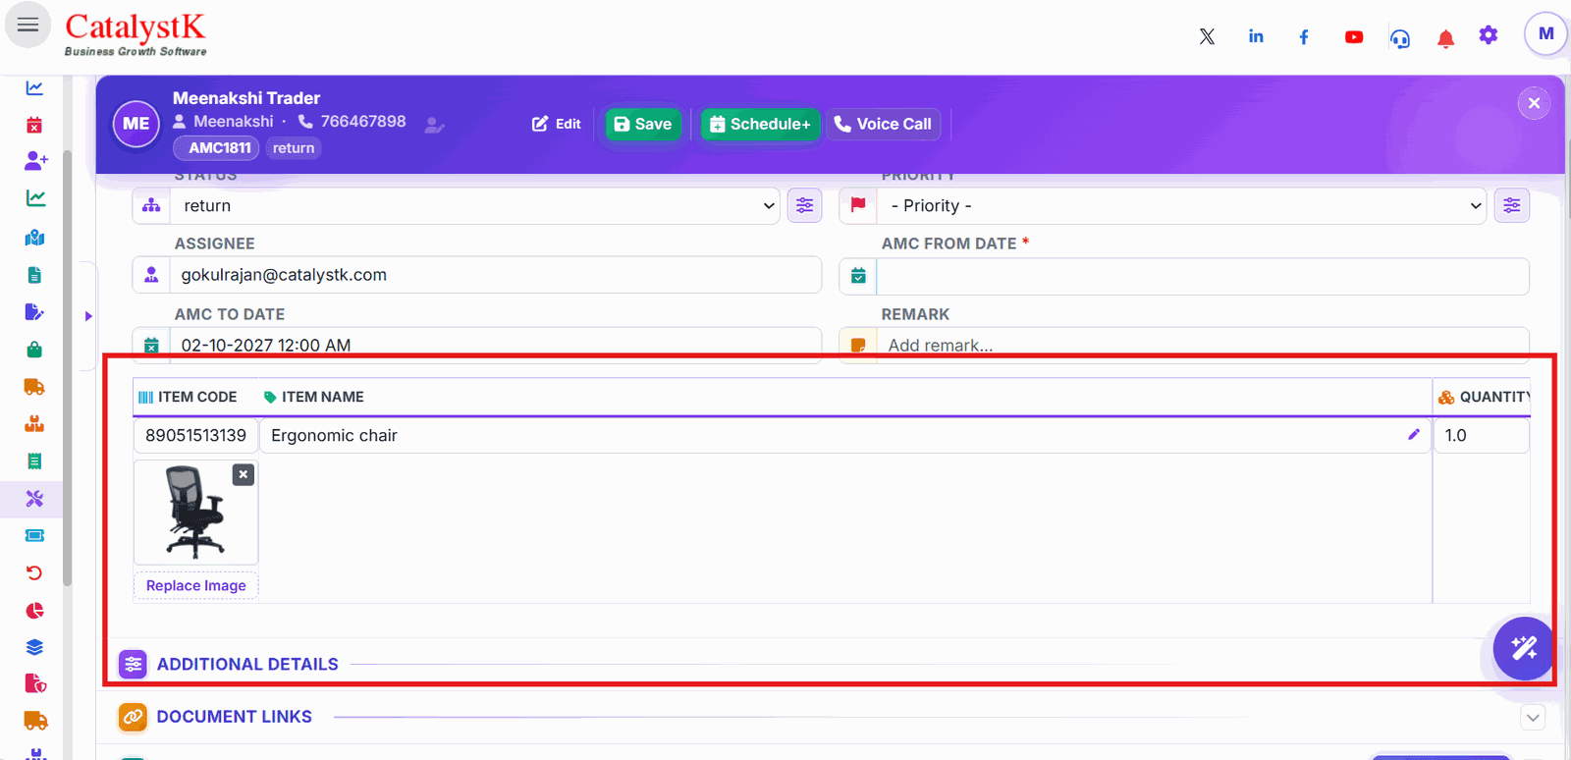Open the LinkedIn icon link
The width and height of the screenshot is (1571, 760).
coord(1256,36)
